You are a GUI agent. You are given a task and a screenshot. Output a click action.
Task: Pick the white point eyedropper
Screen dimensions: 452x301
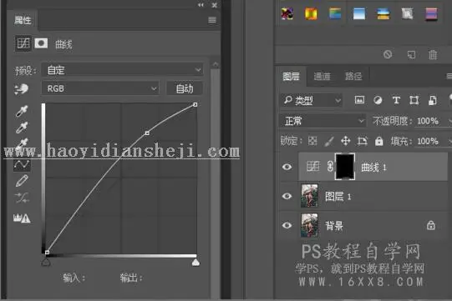[x=22, y=143]
